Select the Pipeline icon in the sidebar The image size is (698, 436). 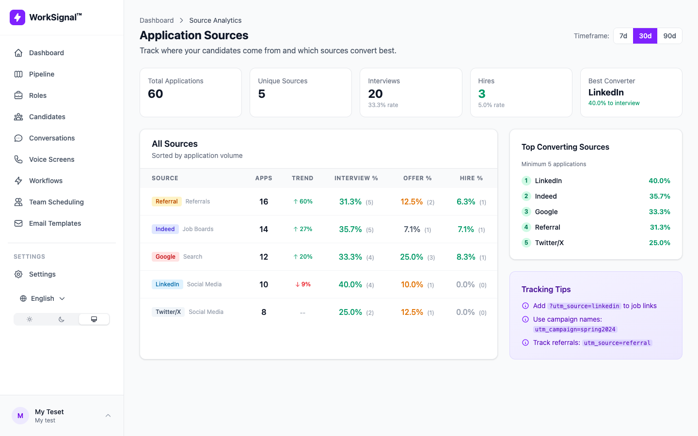pos(18,74)
